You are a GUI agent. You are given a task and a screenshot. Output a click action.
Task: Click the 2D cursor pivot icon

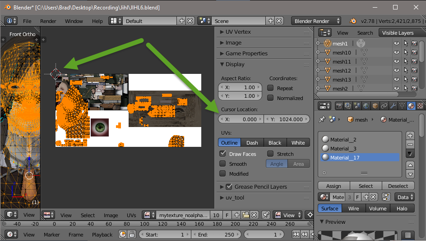(x=310, y=215)
